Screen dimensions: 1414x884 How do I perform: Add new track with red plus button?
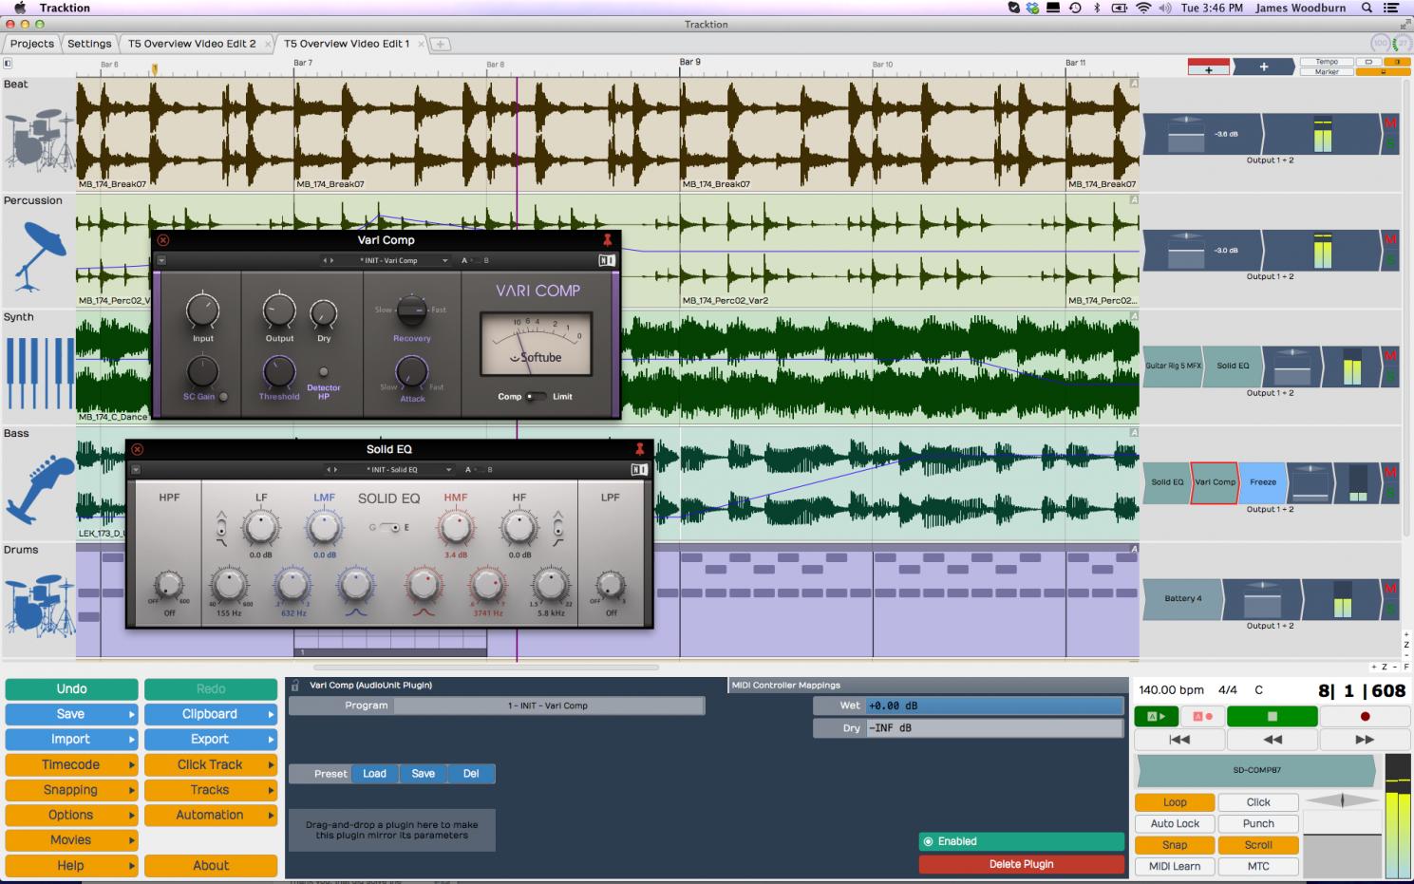1208,66
